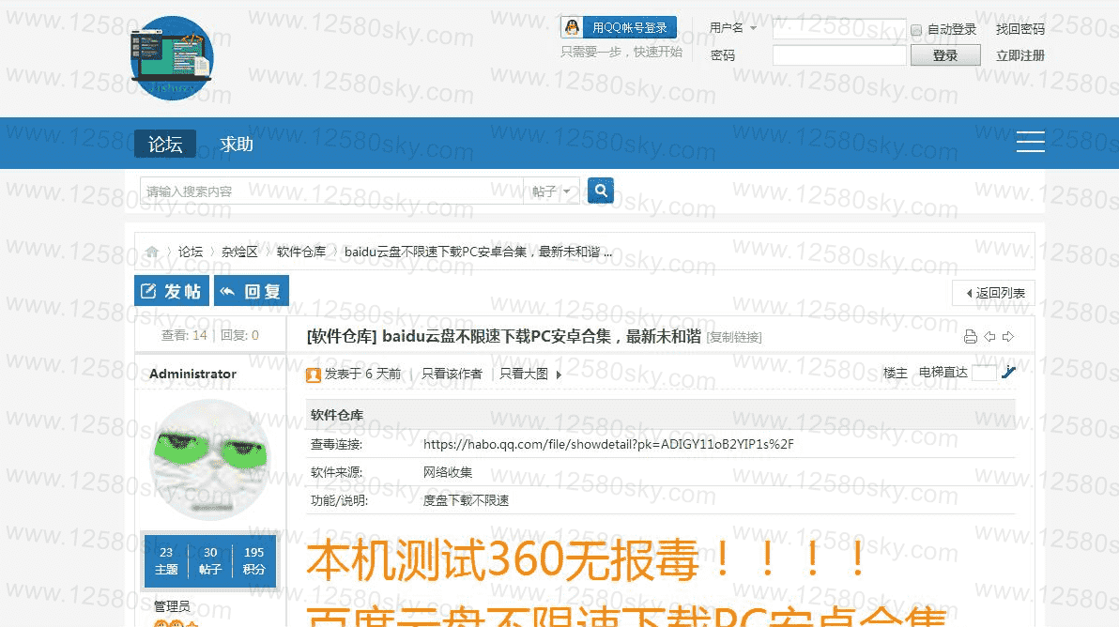
Task: Click the 管理员 user group link
Action: (172, 606)
